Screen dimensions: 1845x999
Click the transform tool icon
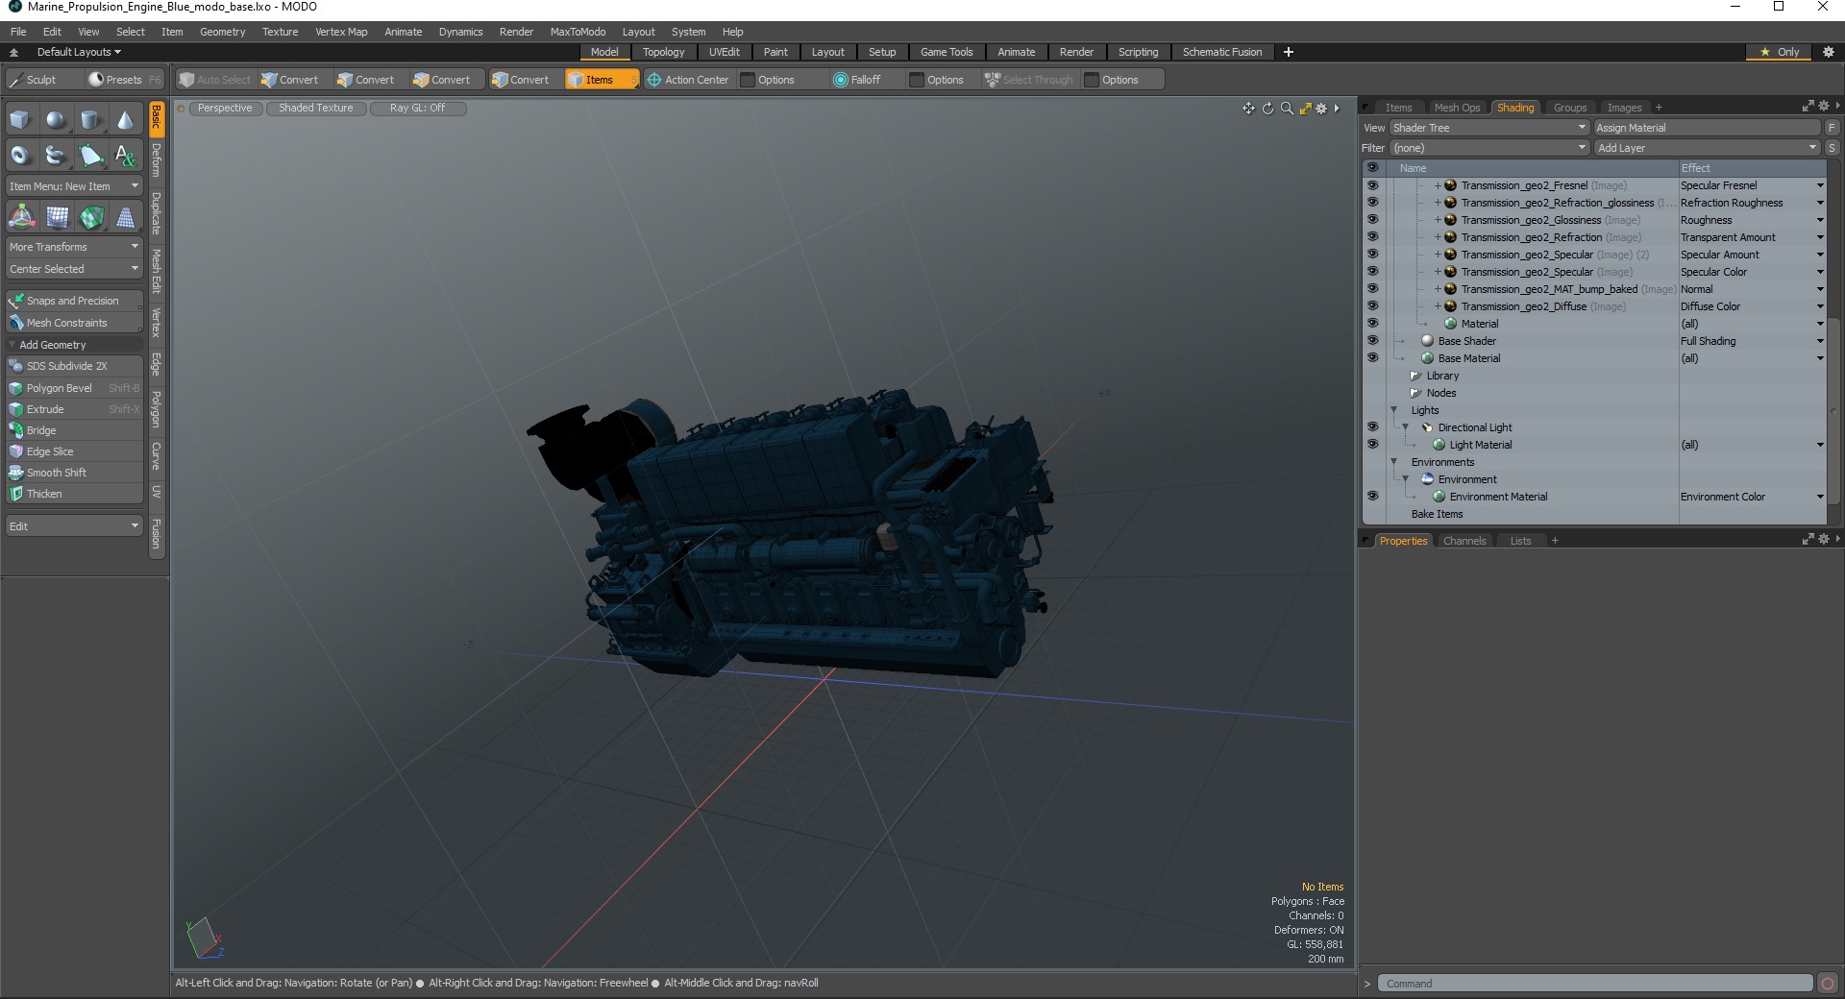(21, 217)
